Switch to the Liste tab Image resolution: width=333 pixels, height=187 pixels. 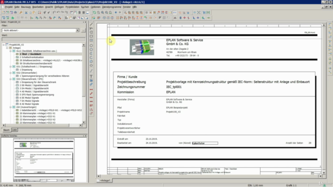pos(15,130)
